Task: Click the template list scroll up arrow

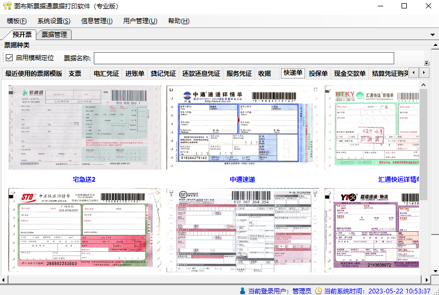Action: click(x=423, y=84)
